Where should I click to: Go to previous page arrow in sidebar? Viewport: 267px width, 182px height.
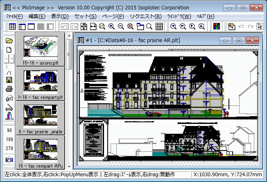[7, 58]
